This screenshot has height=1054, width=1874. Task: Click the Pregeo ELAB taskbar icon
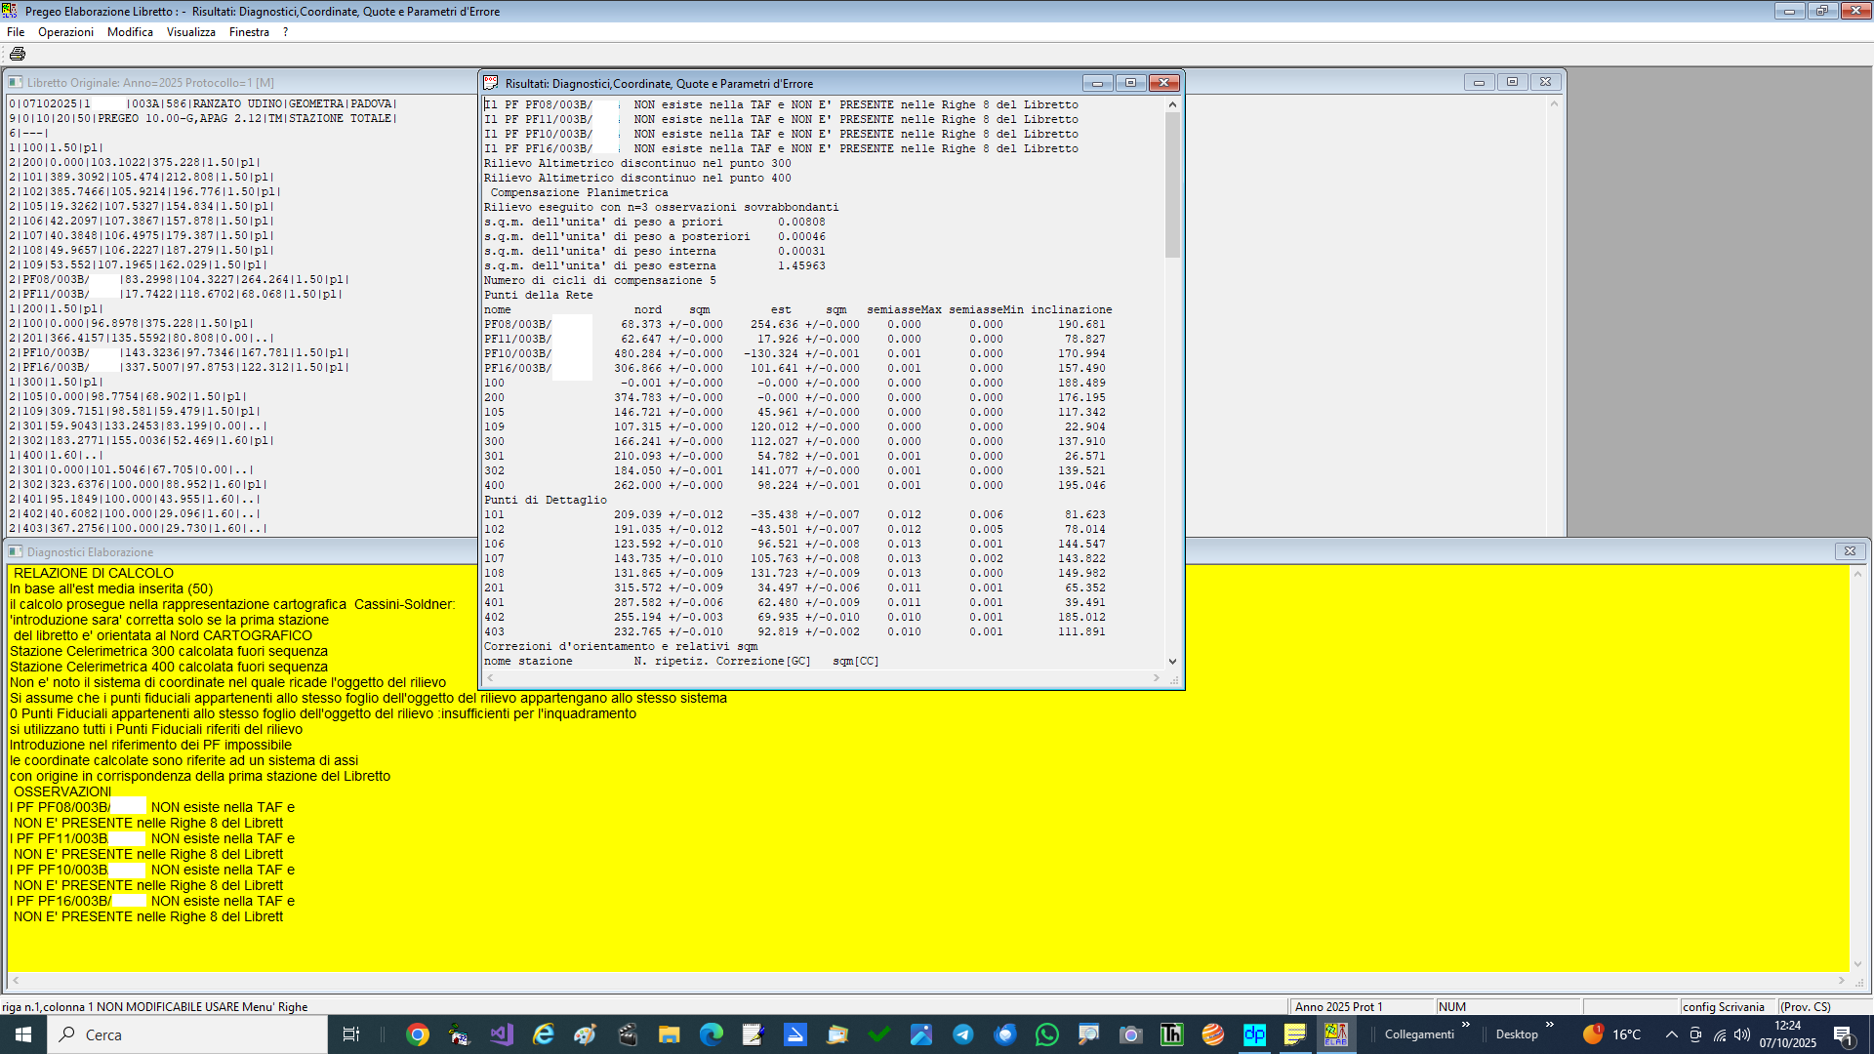point(1336,1034)
